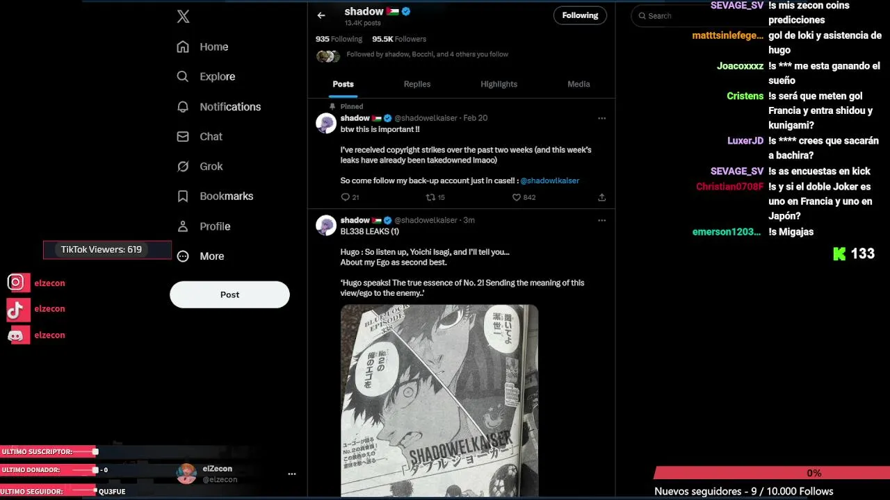Open the Grok sidebar item
The height and width of the screenshot is (500, 890).
click(x=200, y=167)
